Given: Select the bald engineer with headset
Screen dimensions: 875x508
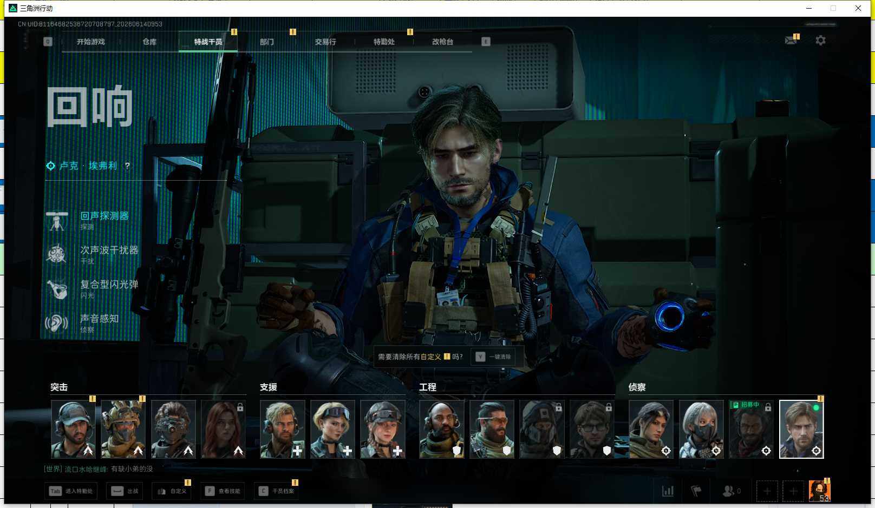Looking at the screenshot, I should (x=442, y=429).
